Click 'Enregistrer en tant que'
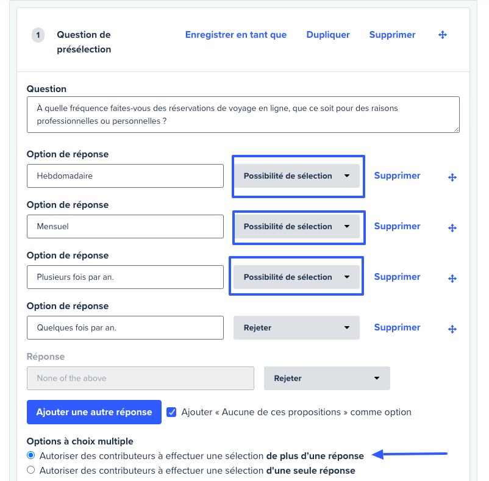Viewport: 489px width, 481px height. [x=236, y=35]
